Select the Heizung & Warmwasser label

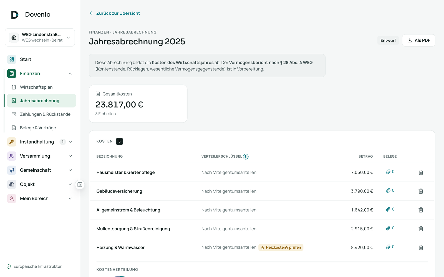[x=120, y=248]
